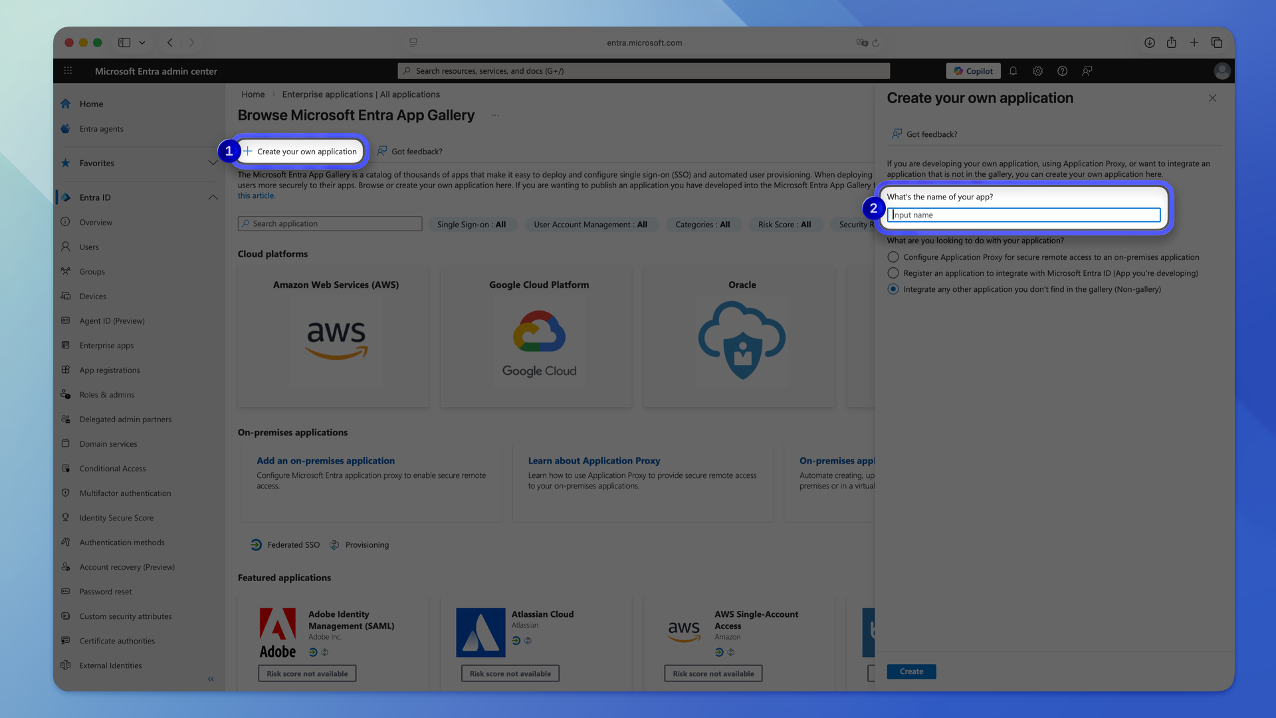Open Agent ID (Preview) menu item

(x=112, y=320)
